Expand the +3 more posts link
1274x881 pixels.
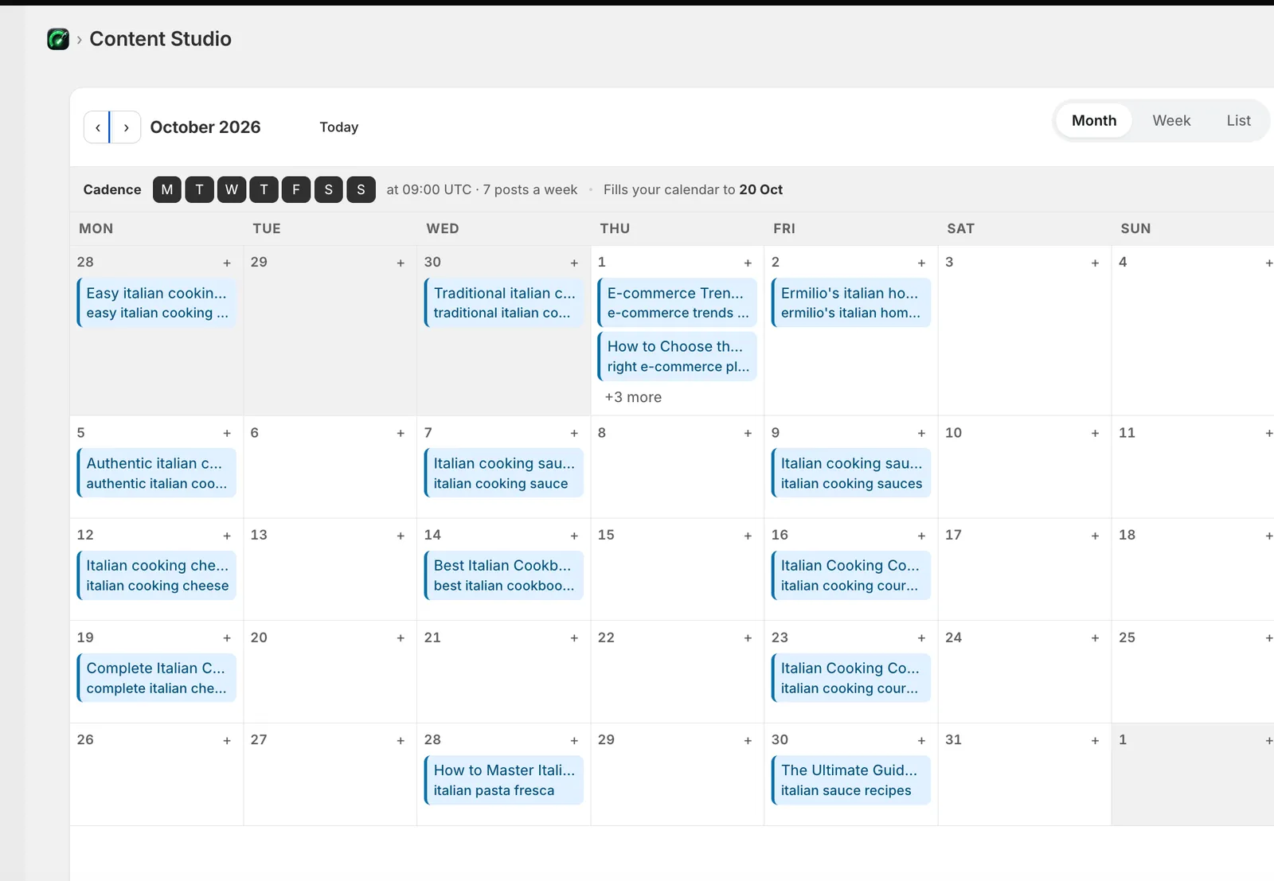[x=633, y=397]
